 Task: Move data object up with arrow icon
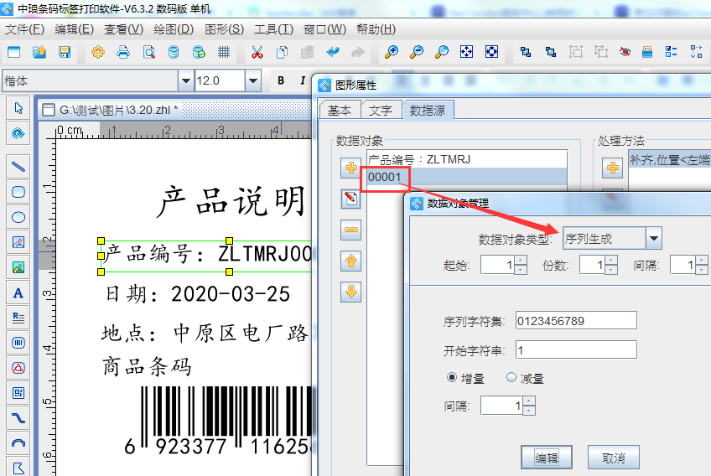[x=352, y=261]
